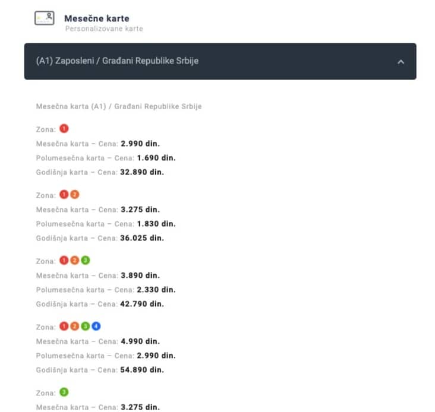Click the (A1) Zaposleni / Građani Republike Srbije header title
The width and height of the screenshot is (435, 412).
(x=117, y=61)
